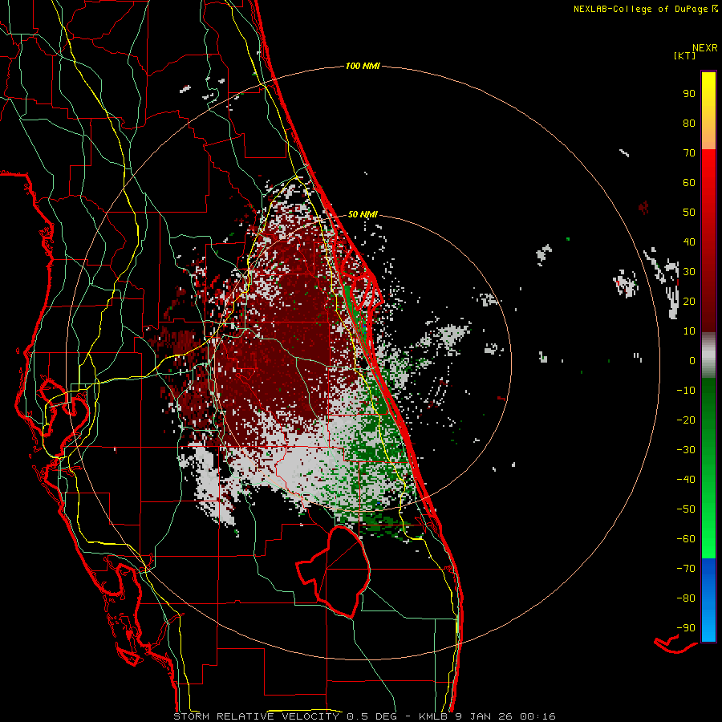Click the 50 NMI range ring label
Image resolution: width=722 pixels, height=722 pixels.
(x=363, y=214)
